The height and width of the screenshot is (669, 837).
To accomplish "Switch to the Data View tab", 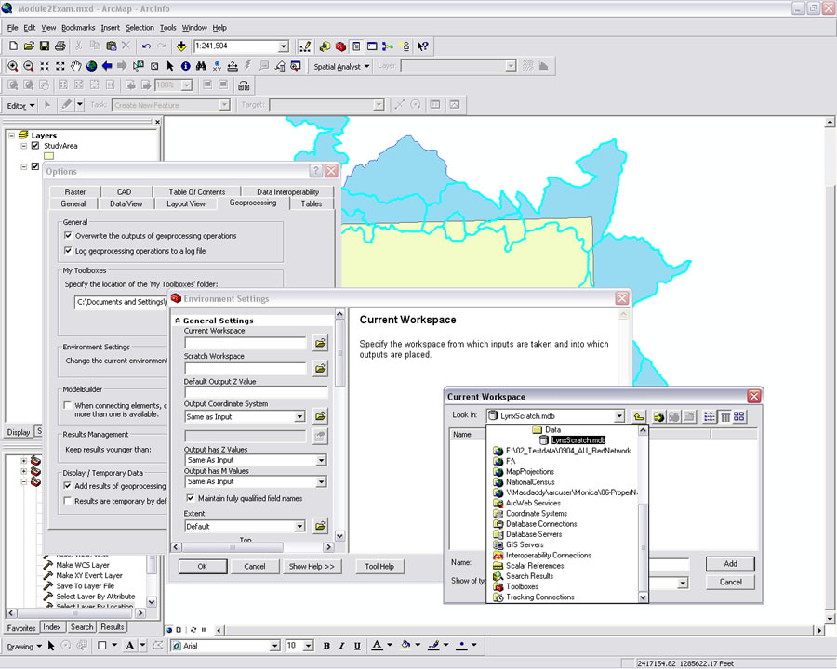I will pyautogui.click(x=126, y=203).
